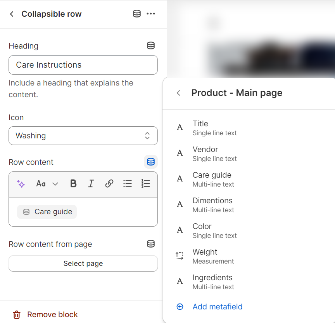Apply bold formatting in the rich text editor

click(73, 183)
